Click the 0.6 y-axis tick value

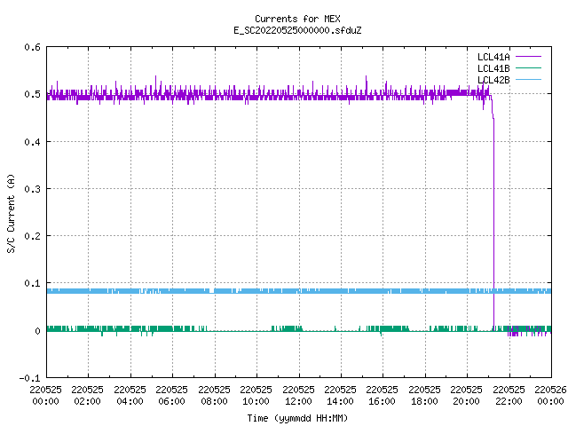(x=32, y=47)
